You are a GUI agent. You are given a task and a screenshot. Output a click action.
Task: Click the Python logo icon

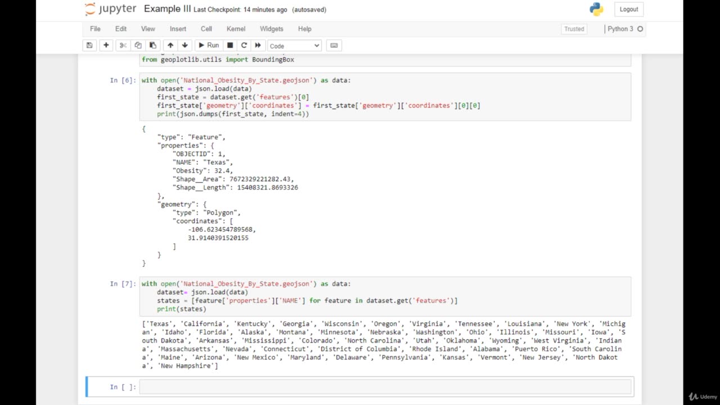pos(596,9)
